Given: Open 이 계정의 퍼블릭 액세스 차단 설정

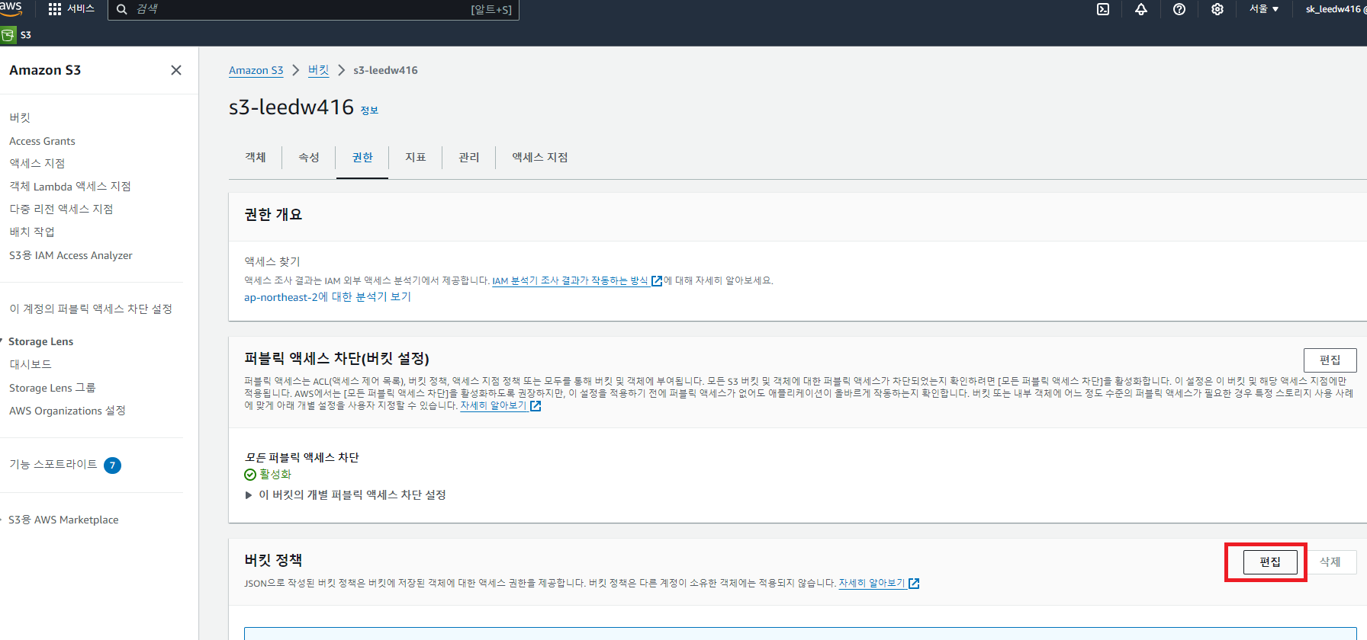Looking at the screenshot, I should point(91,309).
